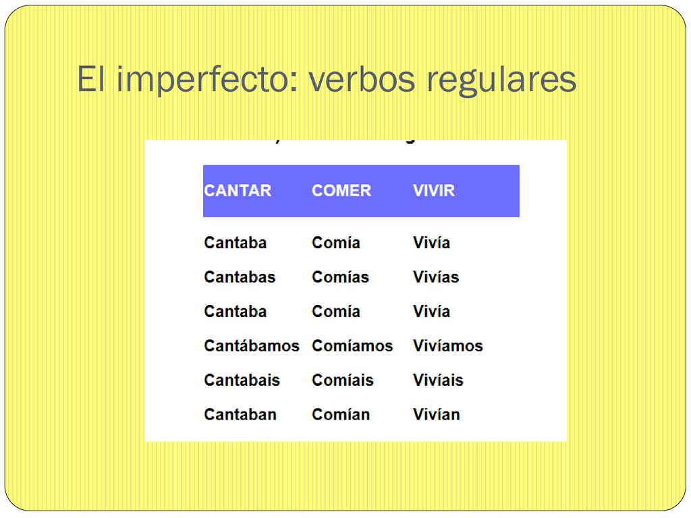This screenshot has width=691, height=518.
Task: Click the word Comías
Action: tap(340, 277)
